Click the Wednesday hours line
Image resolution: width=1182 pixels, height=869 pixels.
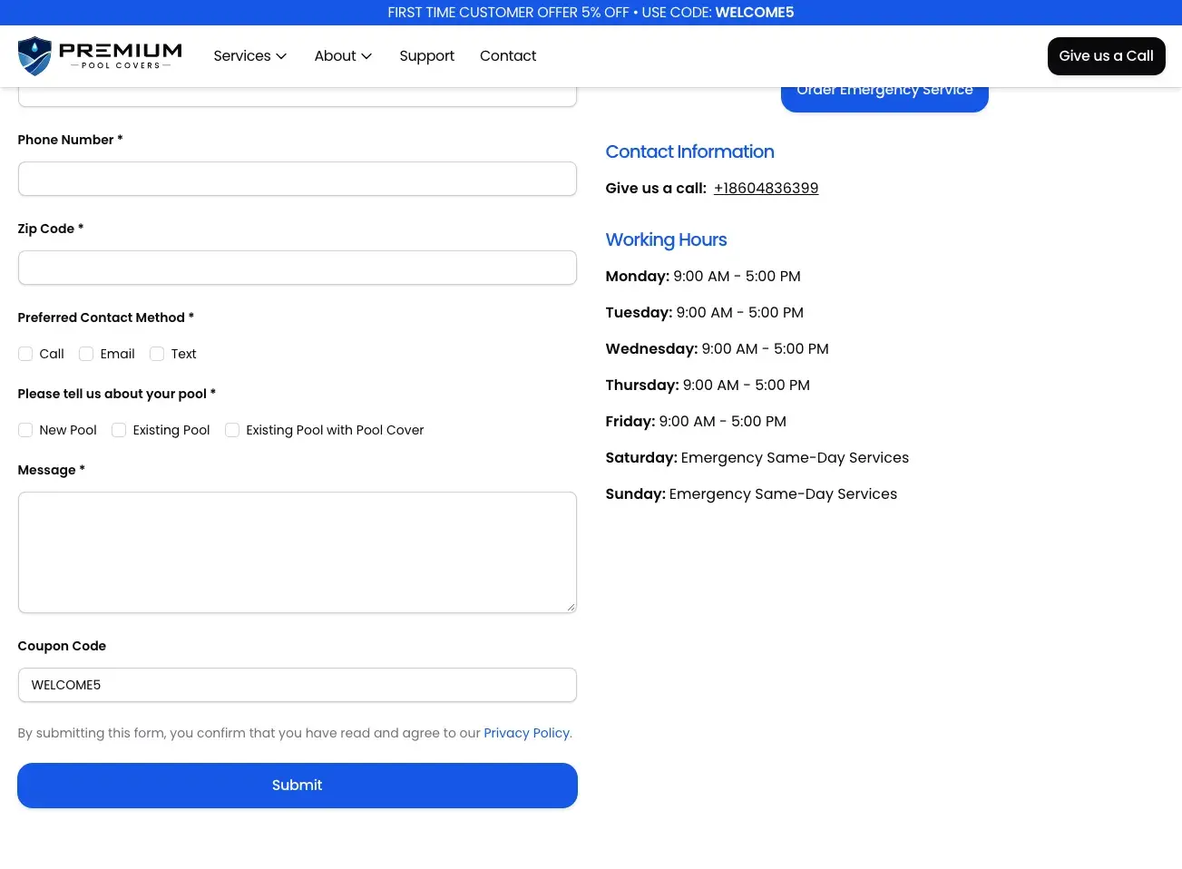tap(717, 349)
